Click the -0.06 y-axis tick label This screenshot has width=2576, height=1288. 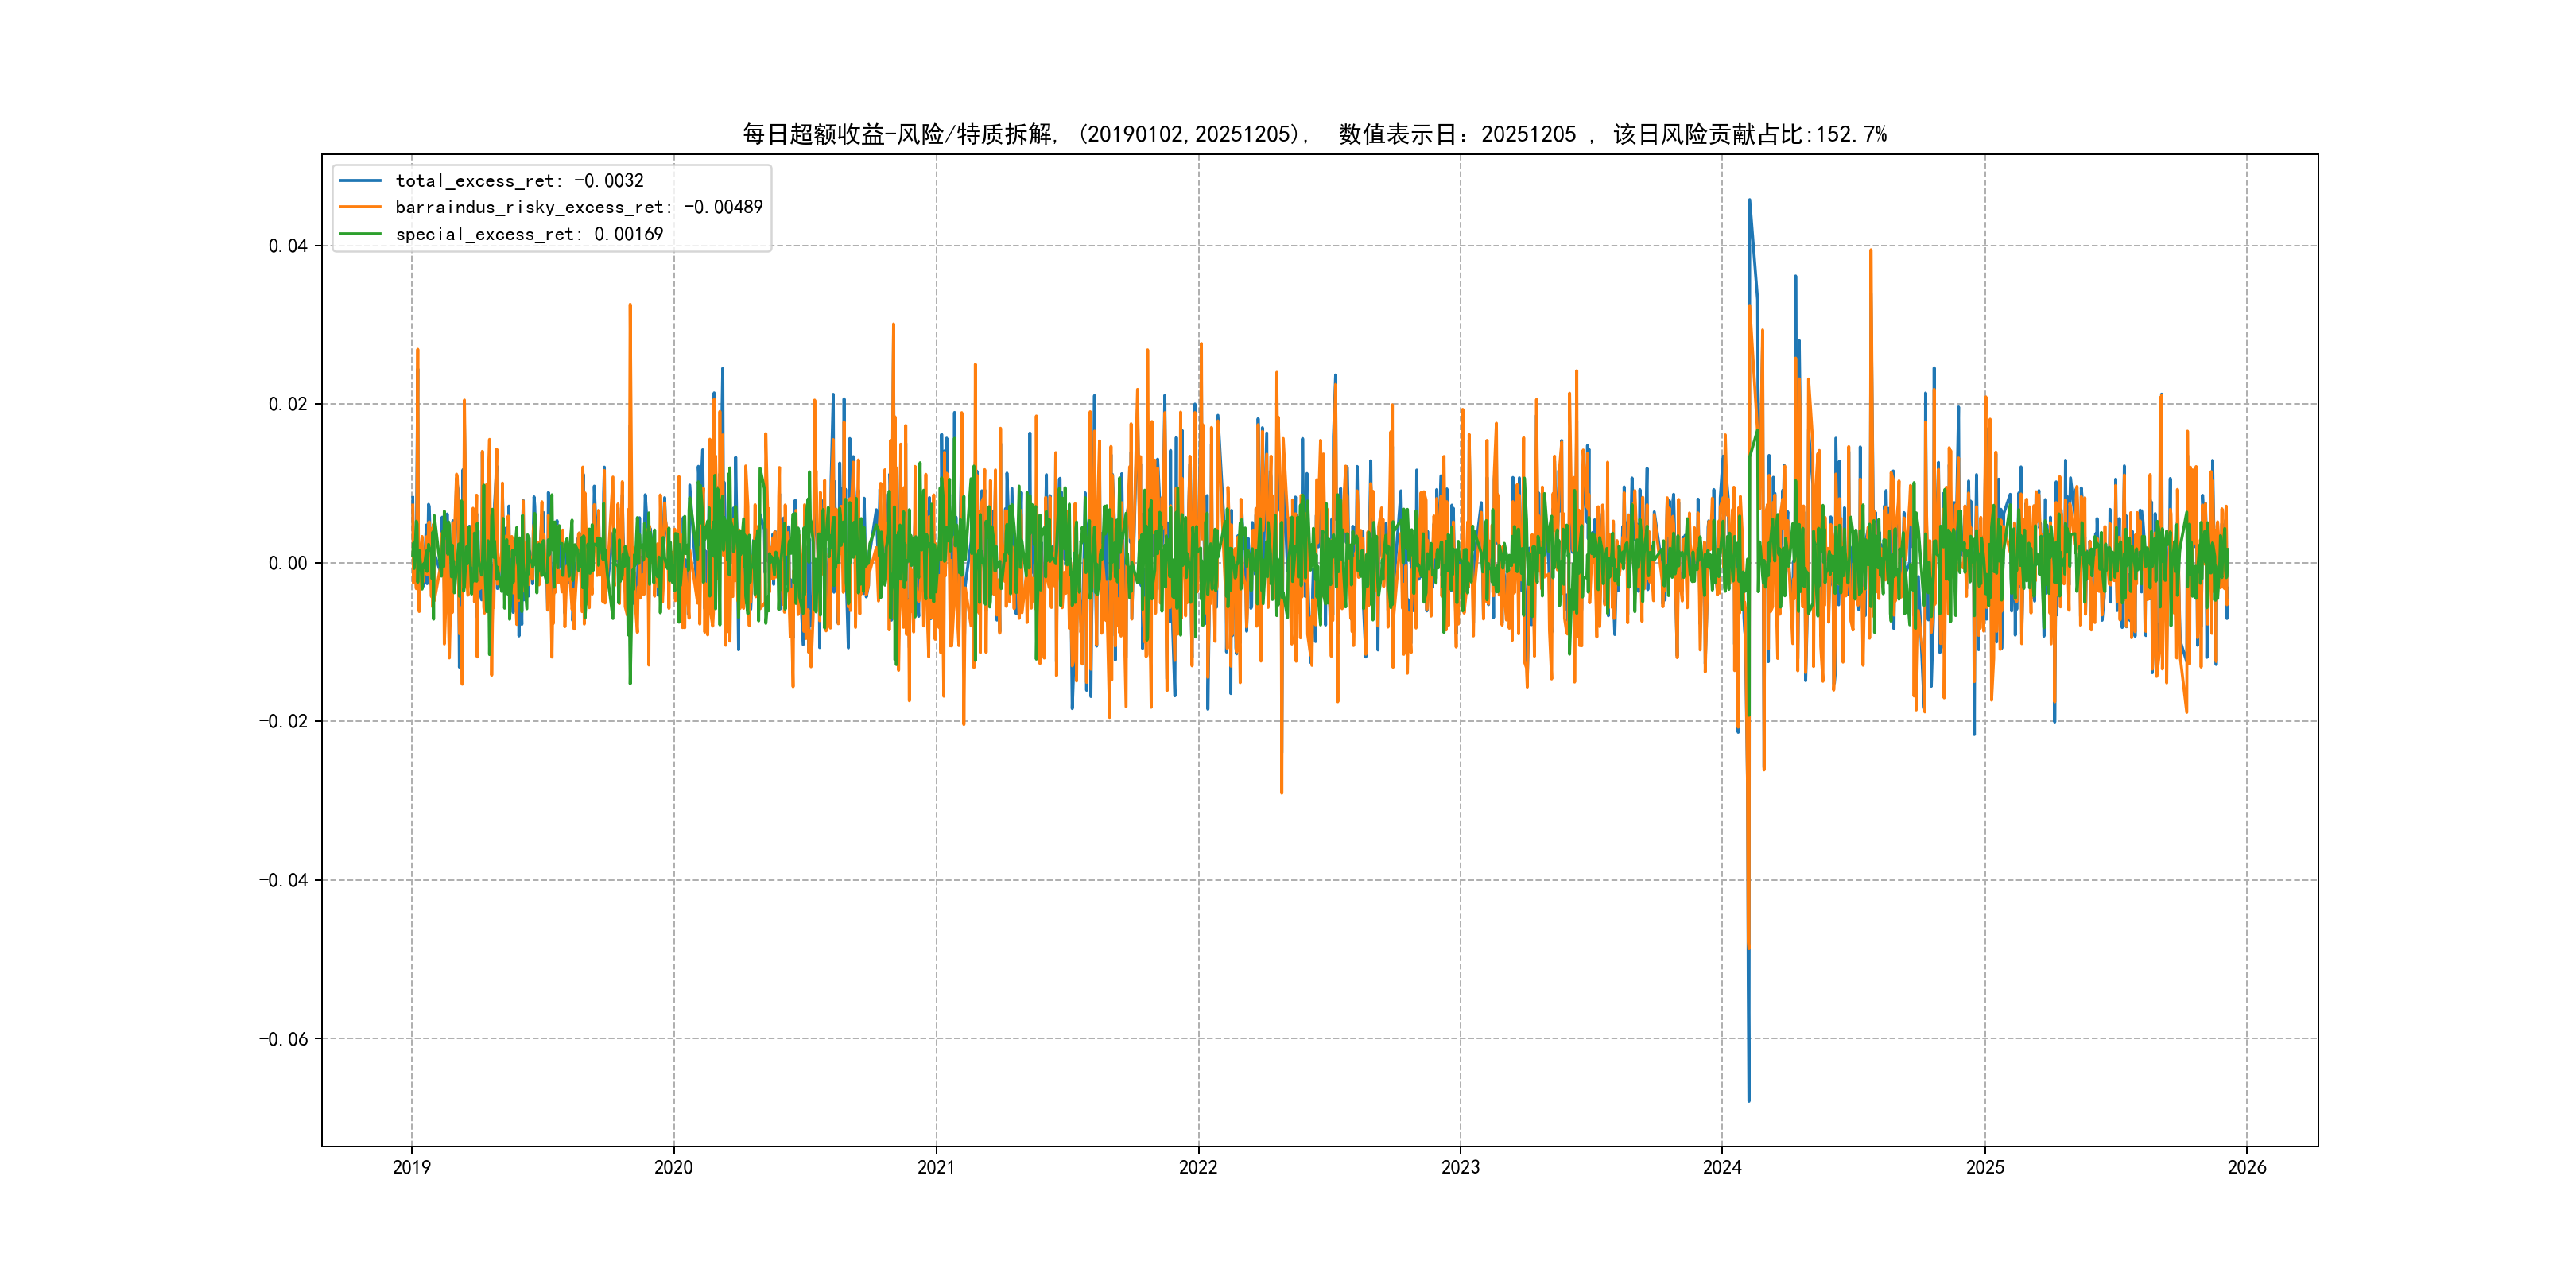coord(283,1039)
